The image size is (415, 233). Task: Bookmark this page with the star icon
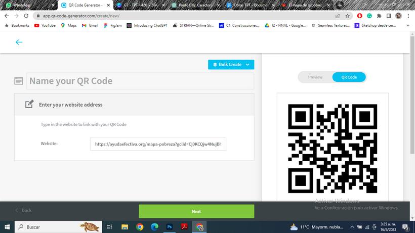pyautogui.click(x=348, y=16)
